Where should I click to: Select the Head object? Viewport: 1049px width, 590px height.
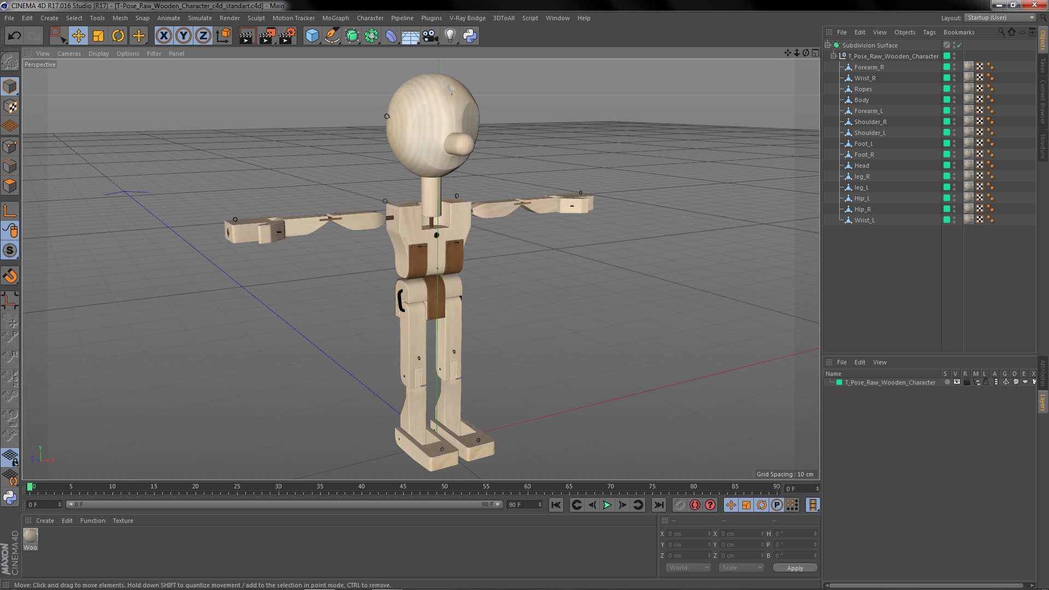point(862,166)
